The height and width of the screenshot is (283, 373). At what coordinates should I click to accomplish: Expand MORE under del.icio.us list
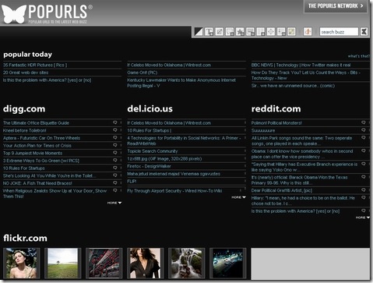pyautogui.click(x=238, y=197)
